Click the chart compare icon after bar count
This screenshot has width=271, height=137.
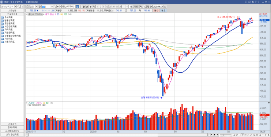tap(141, 7)
